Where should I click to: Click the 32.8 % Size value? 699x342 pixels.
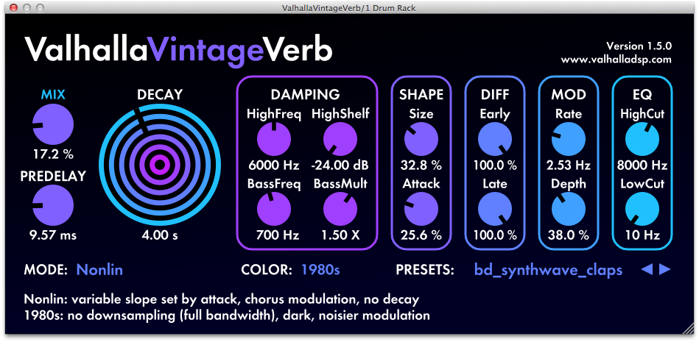[x=421, y=165]
